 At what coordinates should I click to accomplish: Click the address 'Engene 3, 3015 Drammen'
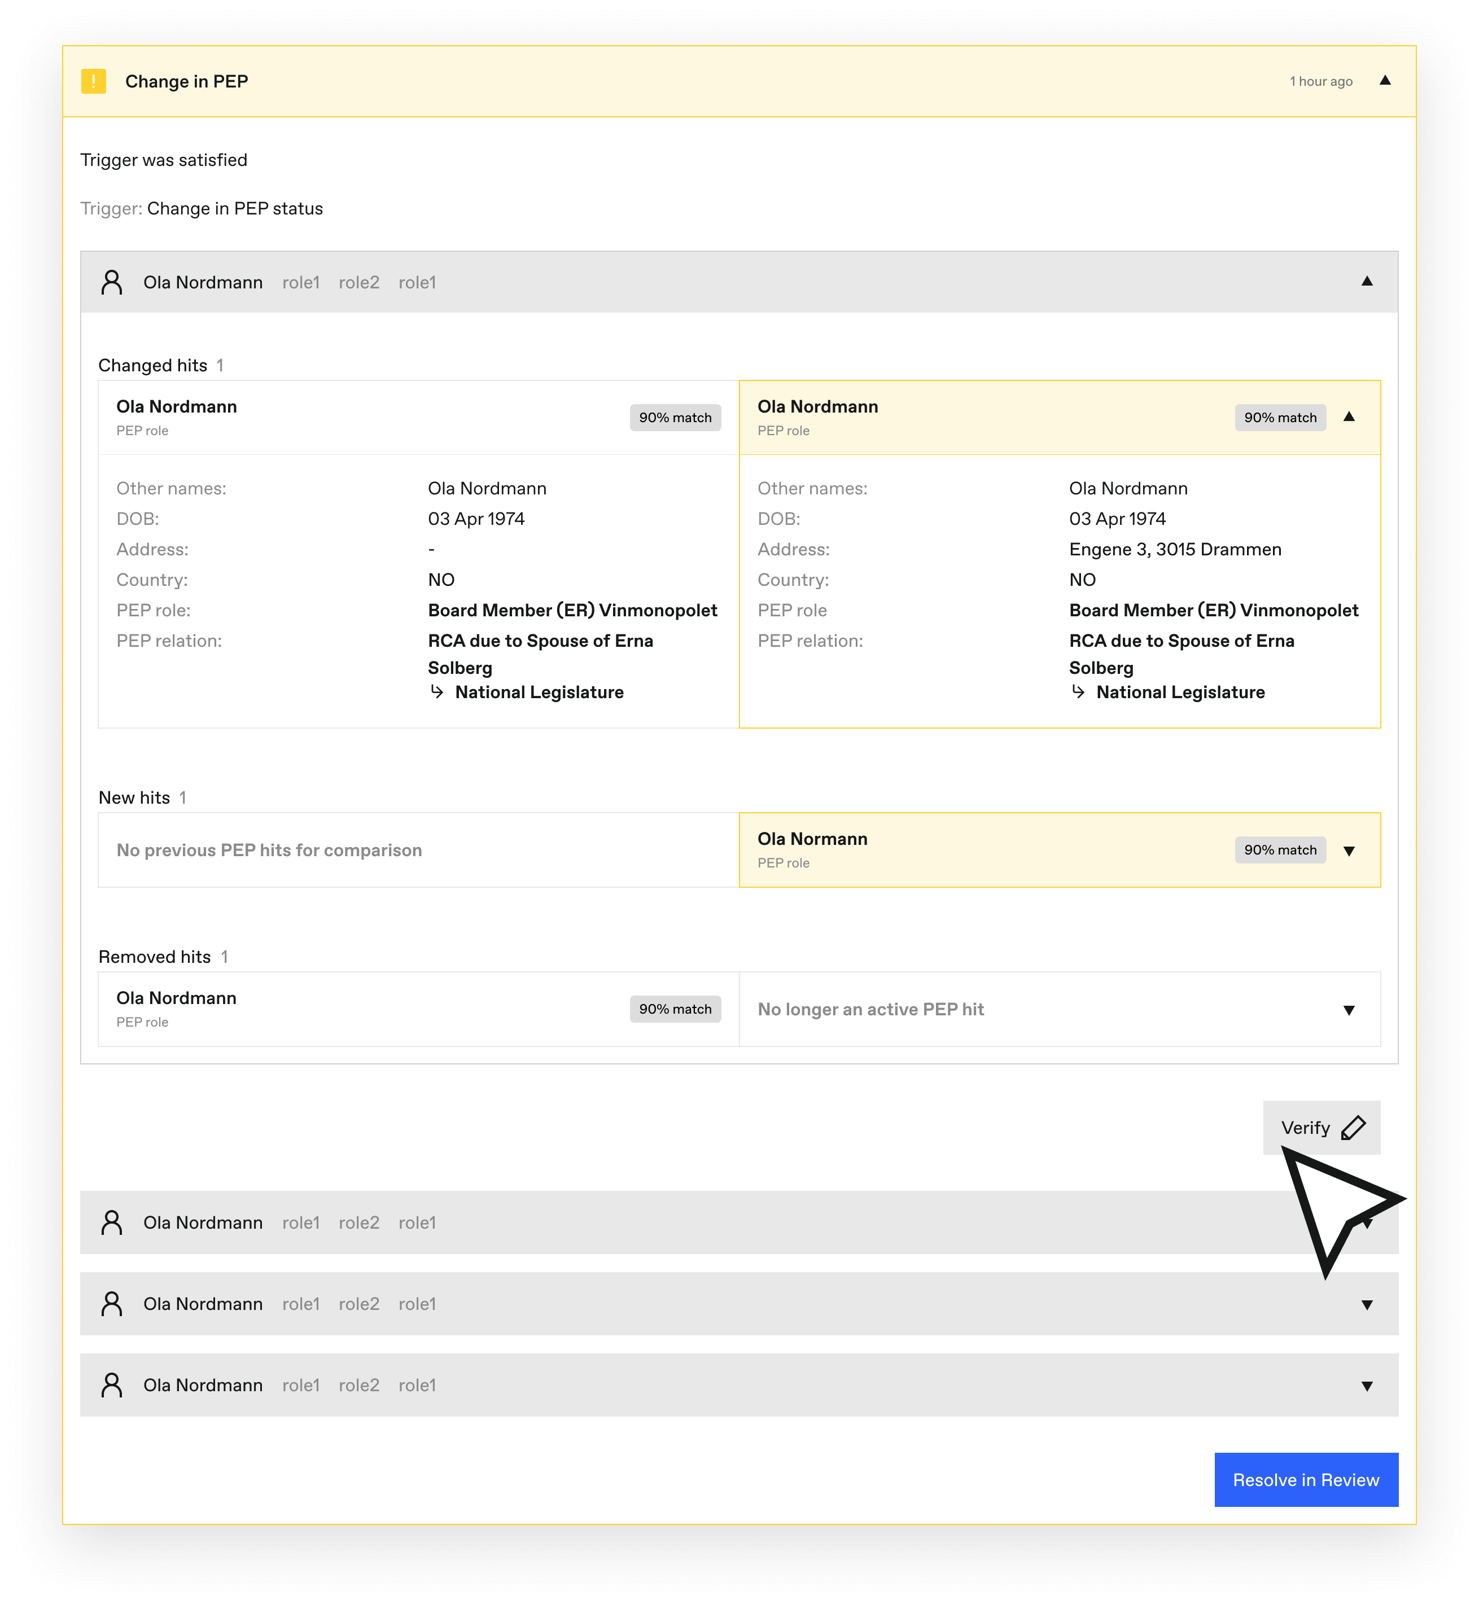coord(1175,549)
